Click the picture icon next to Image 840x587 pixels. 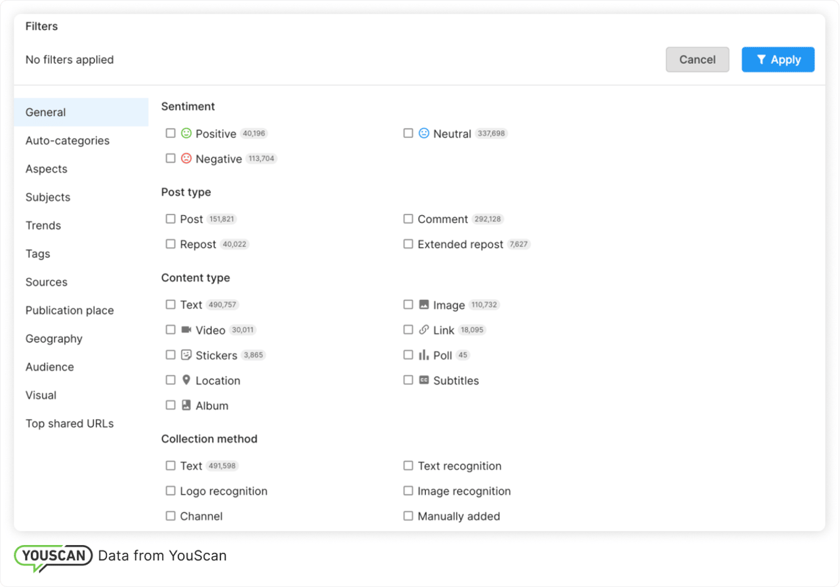(423, 304)
